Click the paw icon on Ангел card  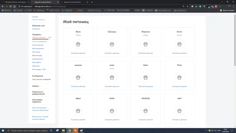(179, 44)
